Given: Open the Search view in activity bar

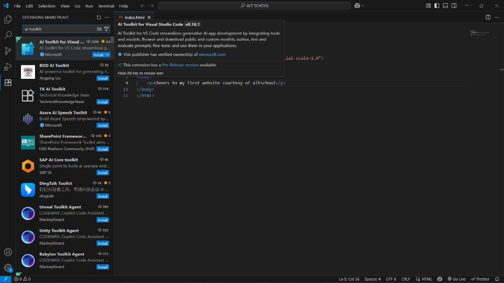Looking at the screenshot, I should [8, 35].
